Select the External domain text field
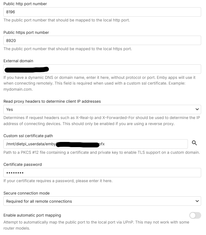Image resolution: width=206 pixels, height=235 pixels. point(121,69)
